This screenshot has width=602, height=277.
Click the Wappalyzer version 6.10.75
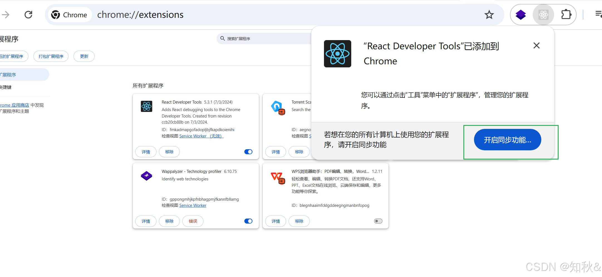230,171
